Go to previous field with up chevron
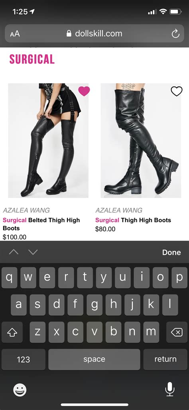This screenshot has width=189, height=410. [14, 252]
